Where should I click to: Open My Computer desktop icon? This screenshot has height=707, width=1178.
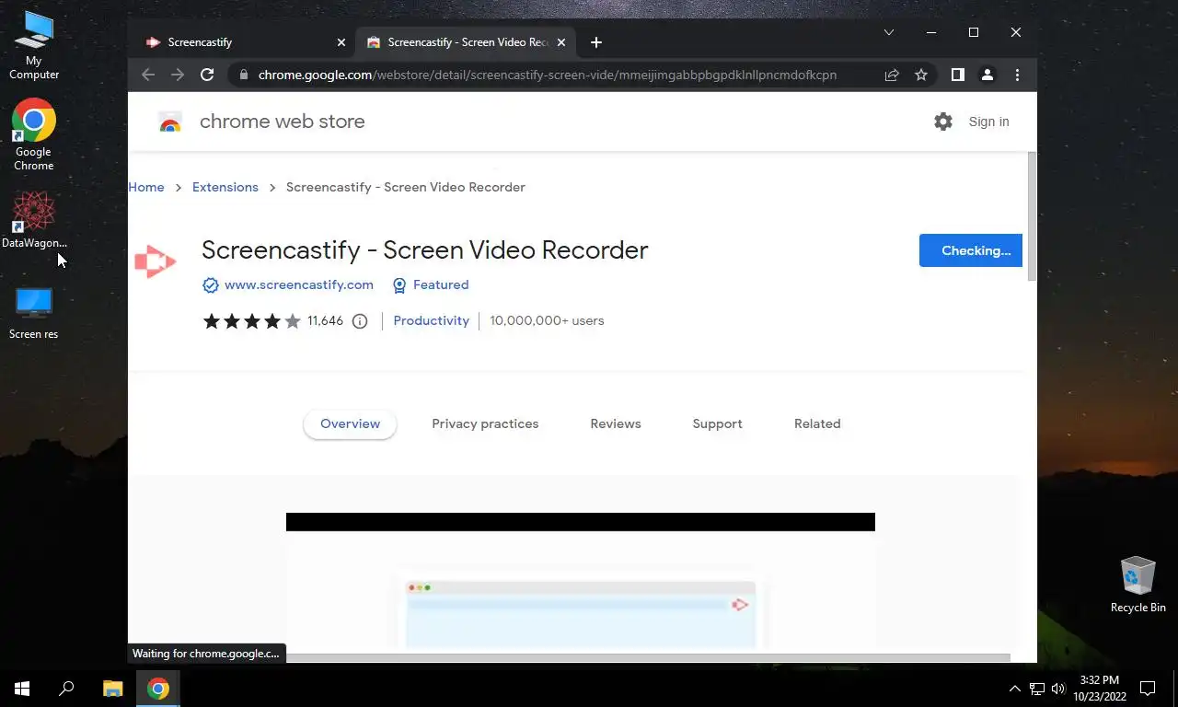(x=34, y=46)
